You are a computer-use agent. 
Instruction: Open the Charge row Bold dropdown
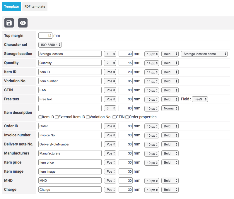pyautogui.click(x=170, y=190)
